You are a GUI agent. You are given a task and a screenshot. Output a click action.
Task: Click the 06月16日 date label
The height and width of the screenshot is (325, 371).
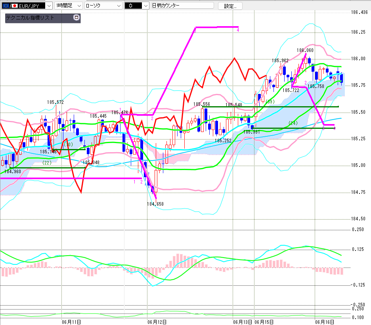[x=325, y=322]
